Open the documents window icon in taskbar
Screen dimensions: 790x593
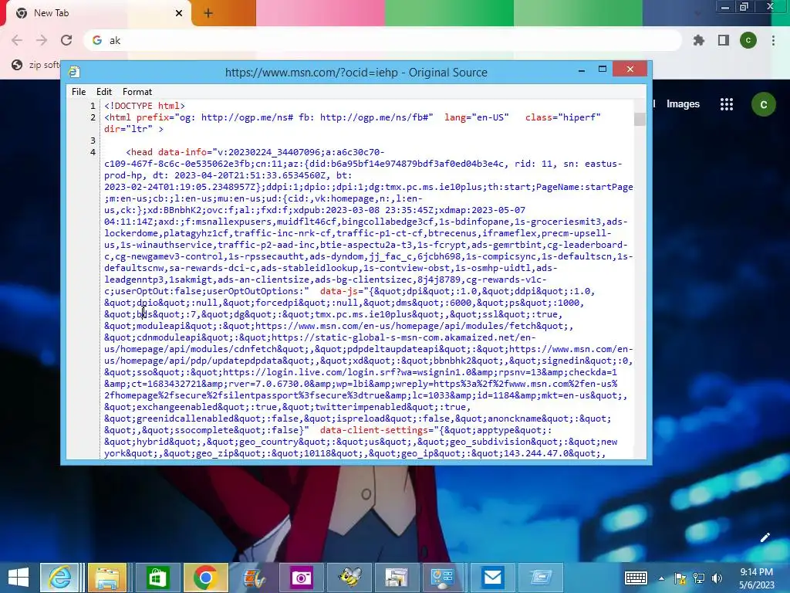click(x=397, y=578)
